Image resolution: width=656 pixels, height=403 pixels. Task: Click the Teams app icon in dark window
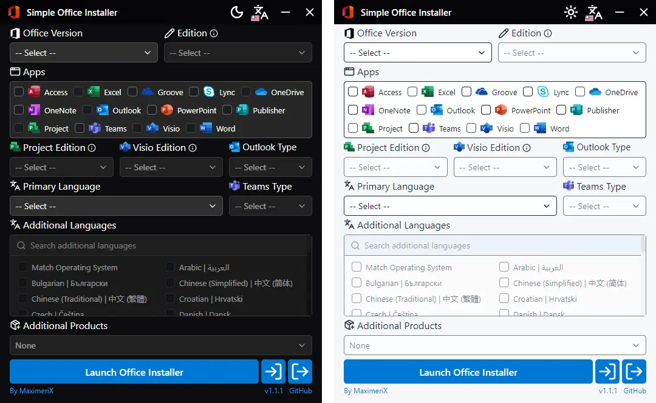(95, 128)
